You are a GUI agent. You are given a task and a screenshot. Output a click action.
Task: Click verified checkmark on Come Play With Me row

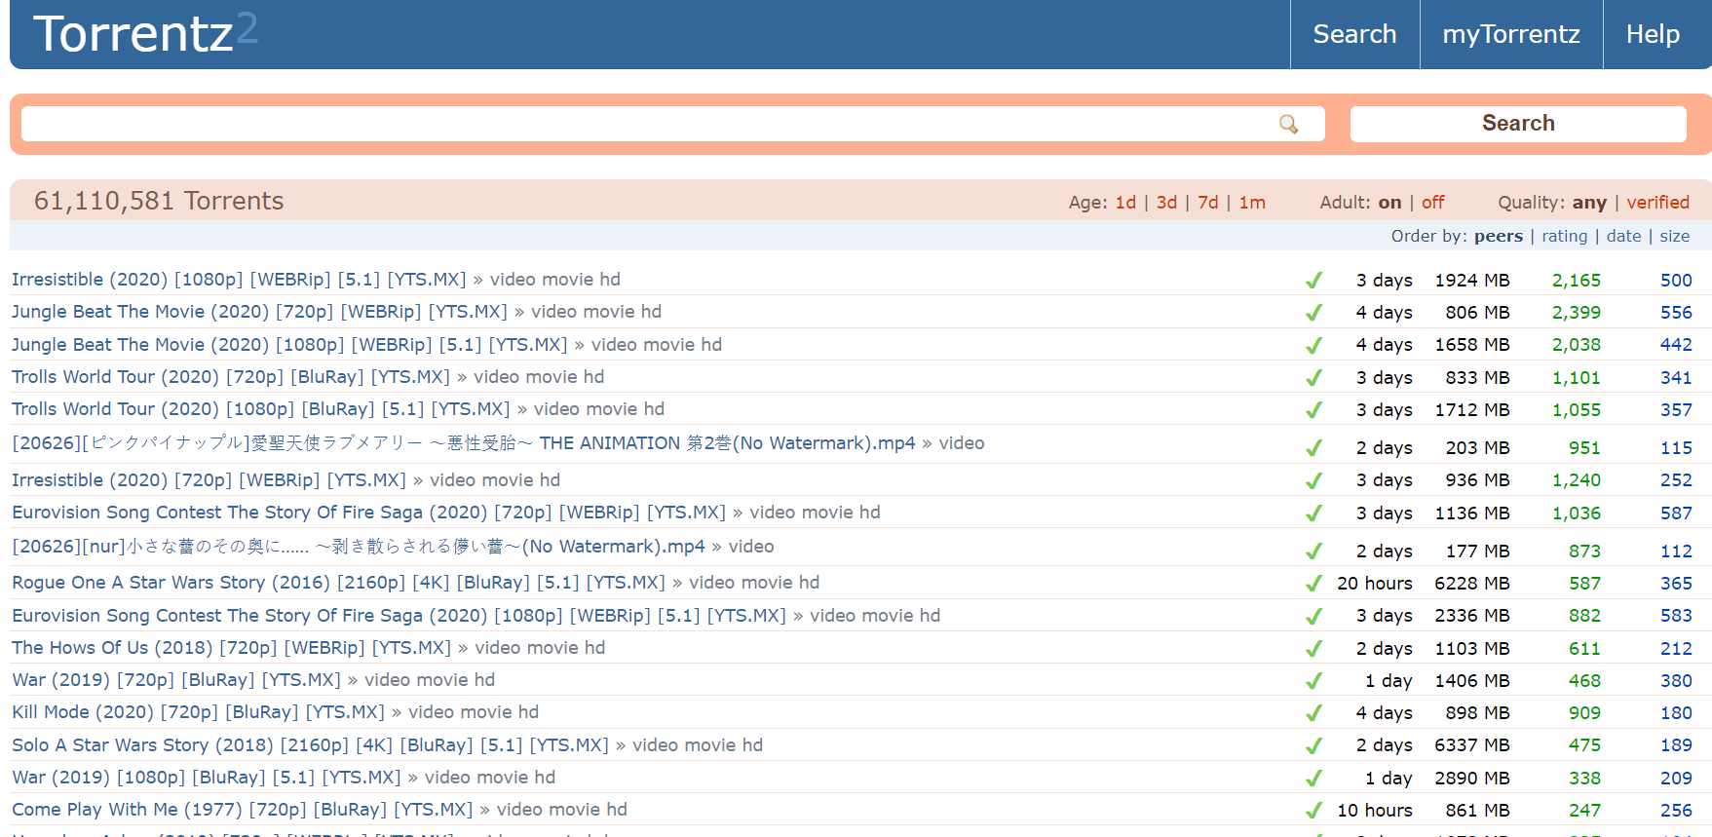[1313, 811]
